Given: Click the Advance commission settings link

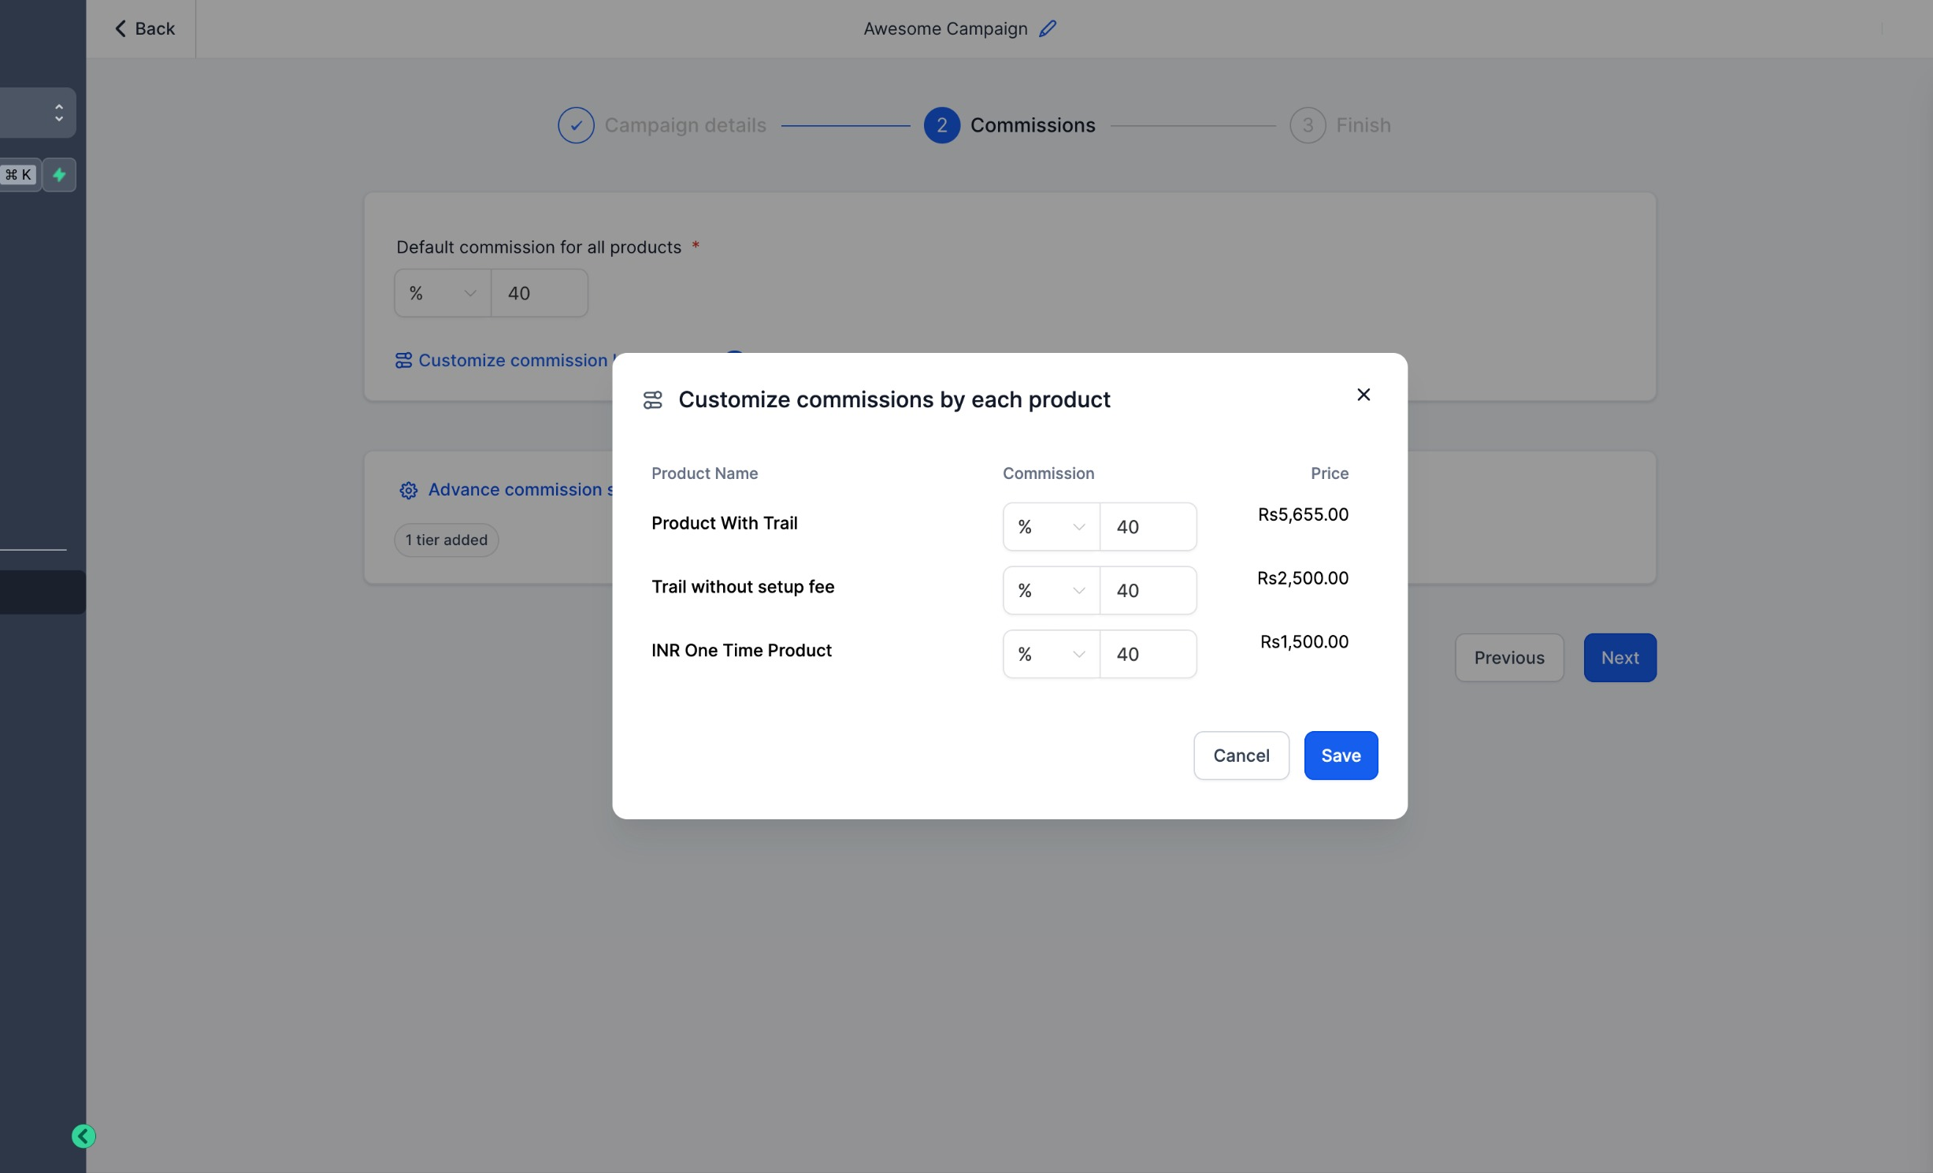Looking at the screenshot, I should [520, 490].
